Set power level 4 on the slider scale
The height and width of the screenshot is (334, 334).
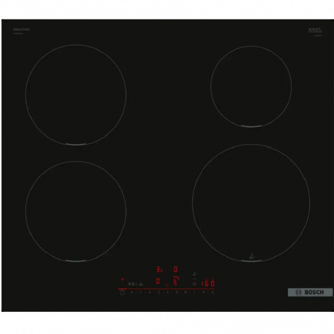point(168,292)
